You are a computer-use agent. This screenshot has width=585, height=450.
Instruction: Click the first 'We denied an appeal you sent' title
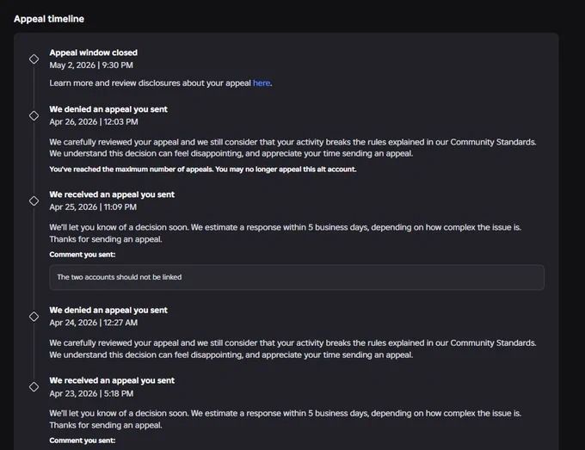tap(108, 109)
